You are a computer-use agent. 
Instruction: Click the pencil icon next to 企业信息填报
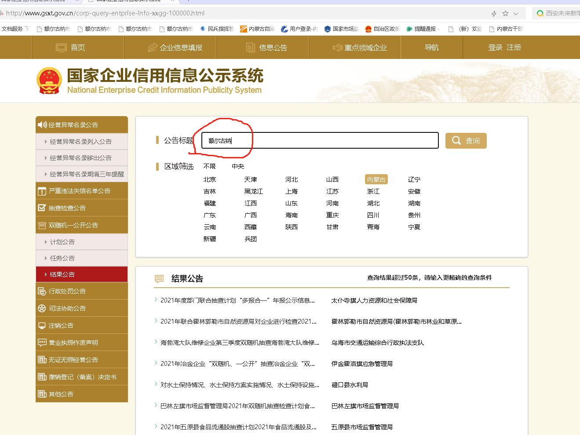click(x=153, y=48)
